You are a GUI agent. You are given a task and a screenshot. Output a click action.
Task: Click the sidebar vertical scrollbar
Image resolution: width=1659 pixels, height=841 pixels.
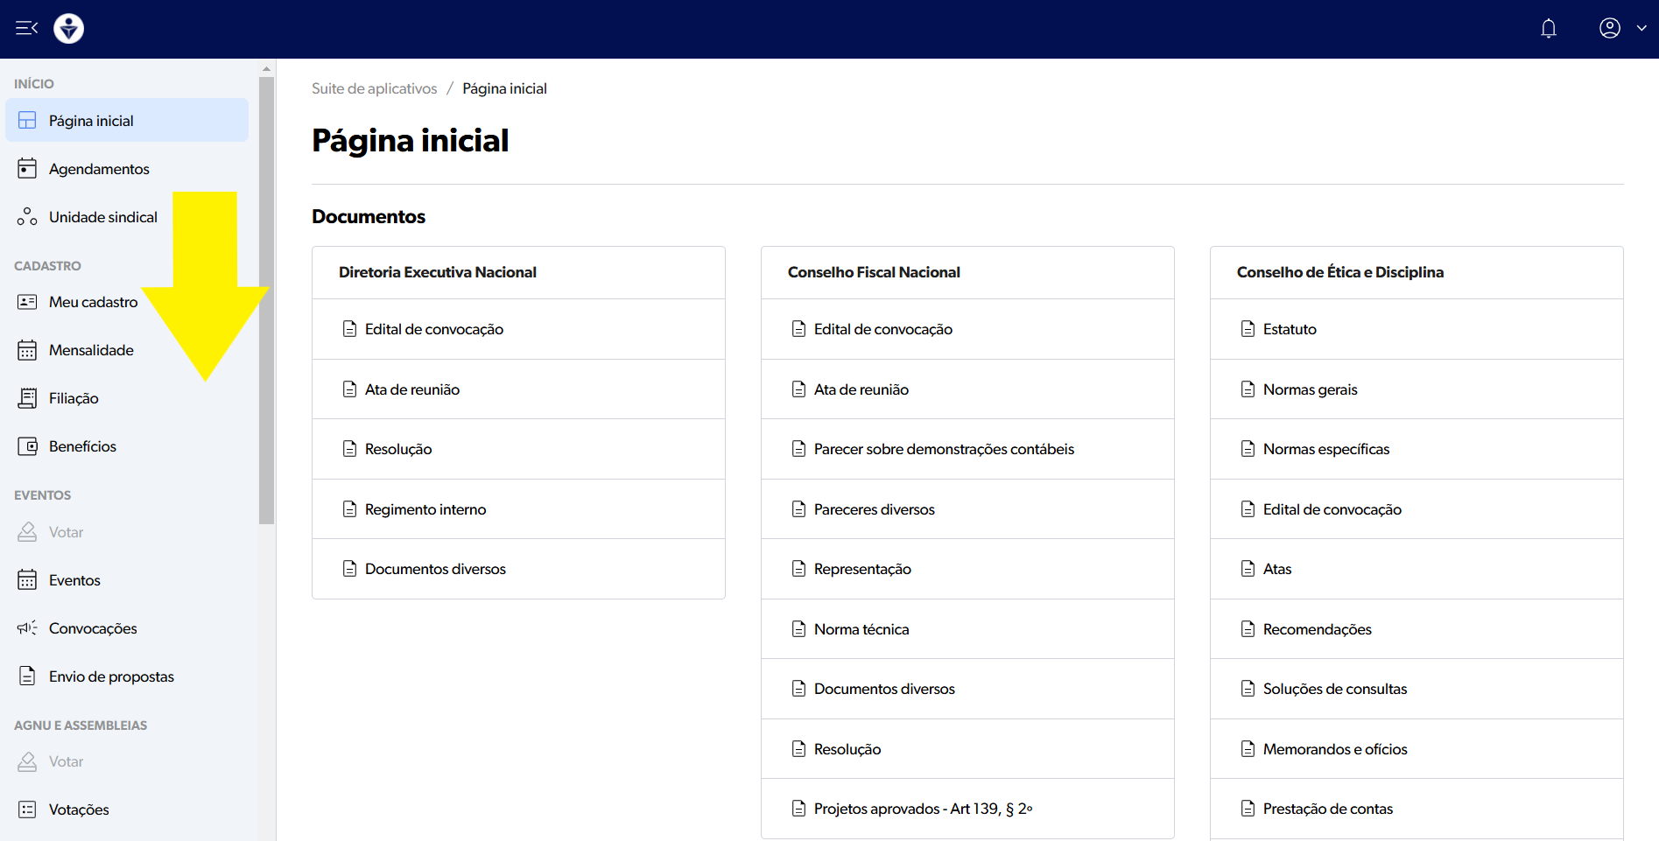[x=267, y=298]
